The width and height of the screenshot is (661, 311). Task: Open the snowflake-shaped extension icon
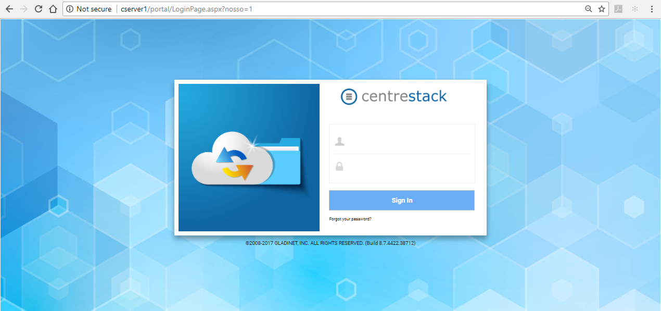[635, 9]
